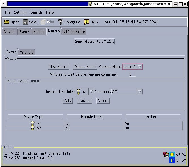Expand the Current Macro dropdown

140,67
